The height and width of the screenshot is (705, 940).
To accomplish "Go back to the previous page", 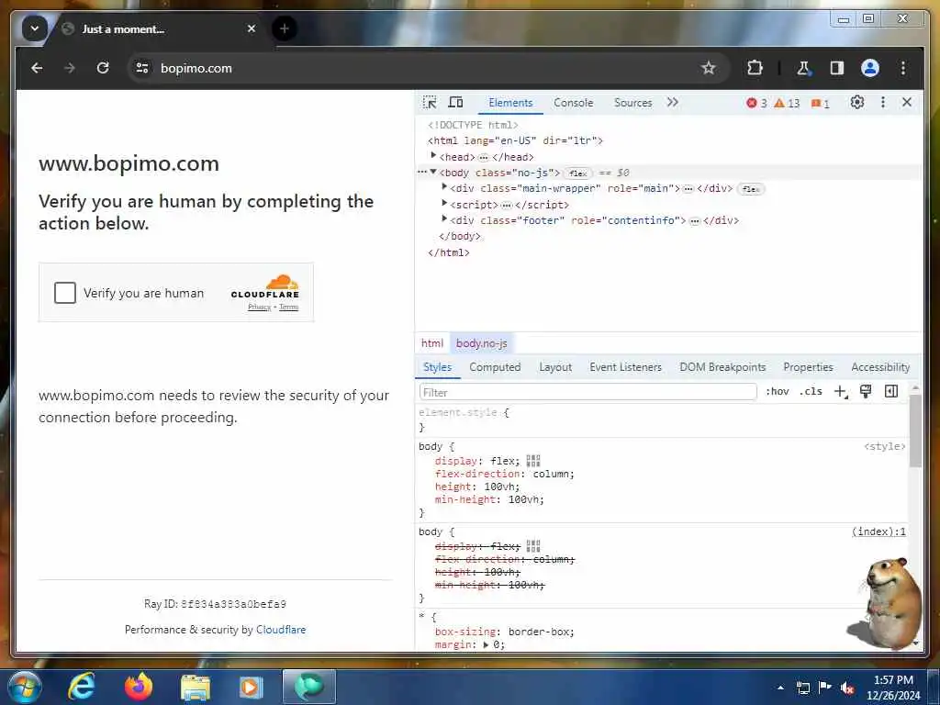I will point(37,68).
